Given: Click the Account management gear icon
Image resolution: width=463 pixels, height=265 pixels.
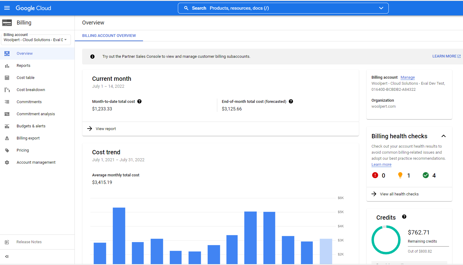Looking at the screenshot, I should click(x=7, y=162).
